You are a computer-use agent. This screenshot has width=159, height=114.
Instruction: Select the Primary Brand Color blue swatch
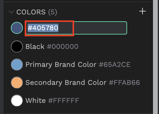17,64
